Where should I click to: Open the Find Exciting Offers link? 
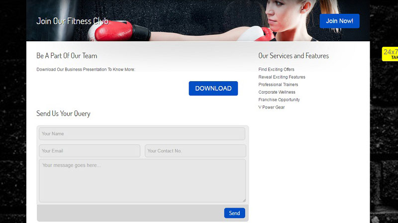click(x=276, y=70)
